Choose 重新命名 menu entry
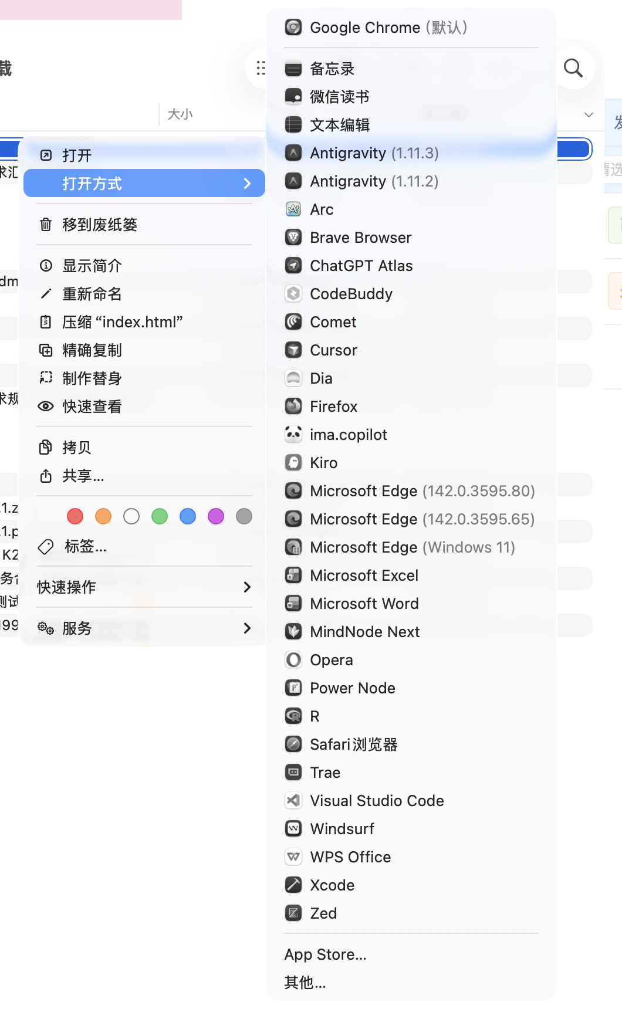Image resolution: width=622 pixels, height=1009 pixels. [x=144, y=293]
